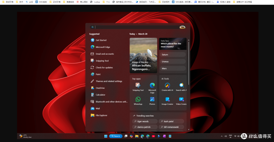Open the 应管APP bookmark folder

pos(242,2)
